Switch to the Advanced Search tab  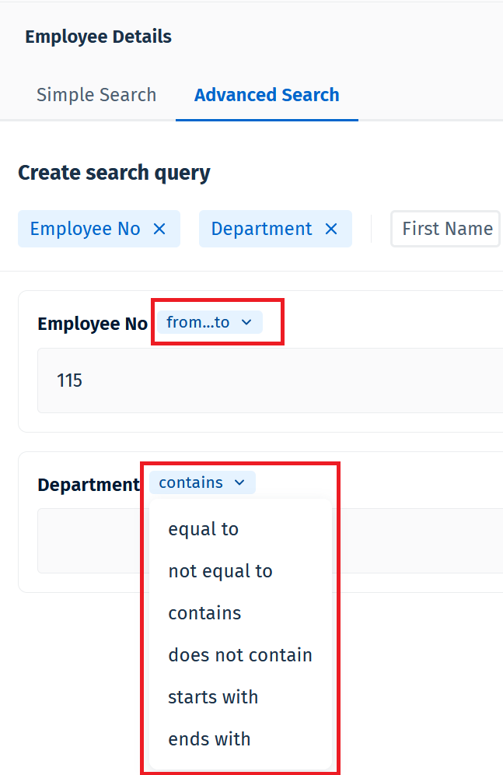[x=267, y=94]
